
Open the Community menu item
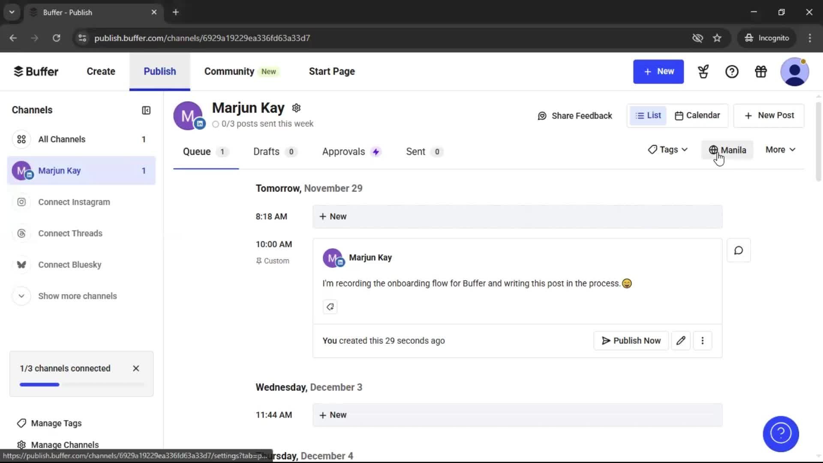click(229, 71)
